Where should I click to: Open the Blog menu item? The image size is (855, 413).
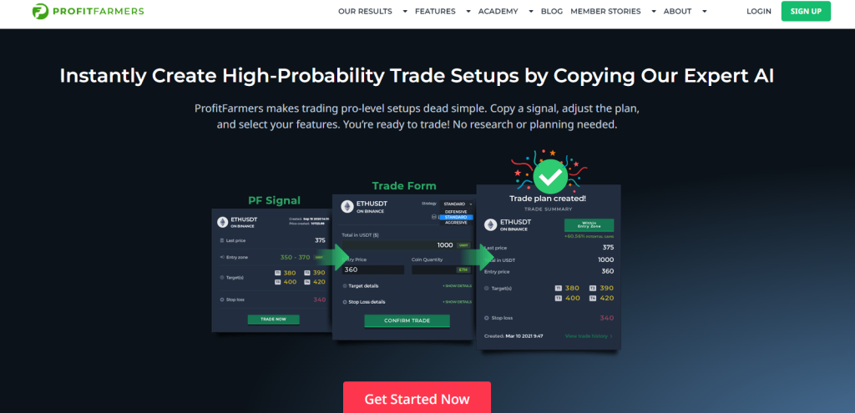pos(550,11)
